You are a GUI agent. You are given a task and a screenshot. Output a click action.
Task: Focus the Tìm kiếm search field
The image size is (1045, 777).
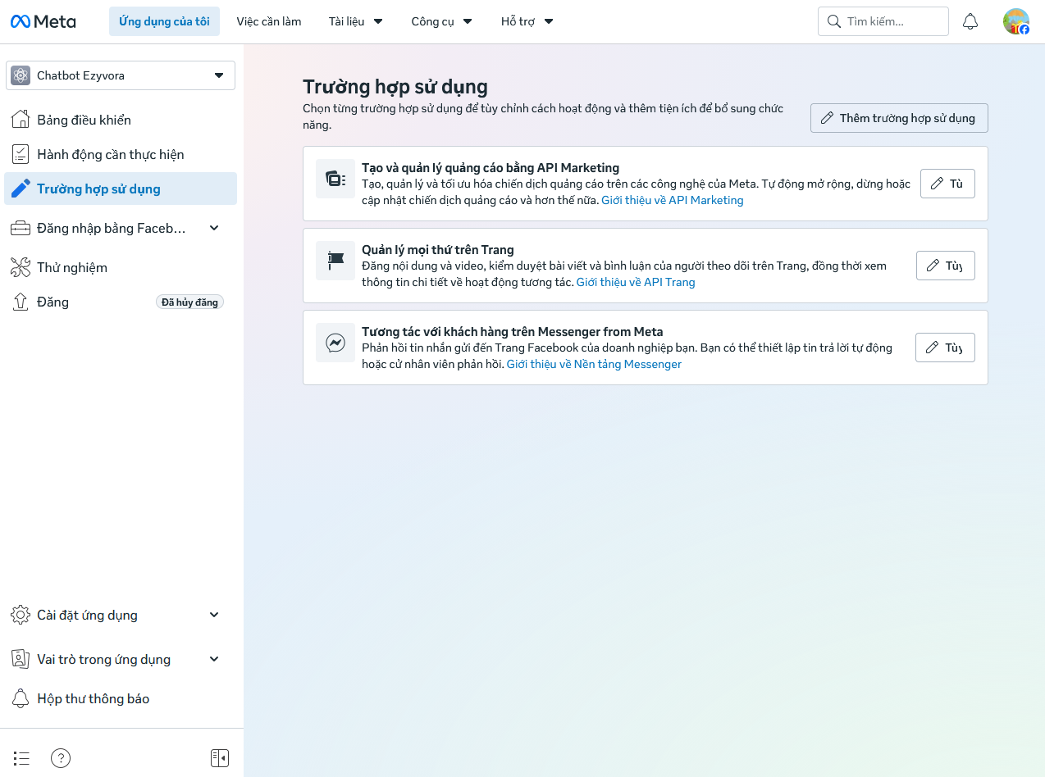(883, 21)
